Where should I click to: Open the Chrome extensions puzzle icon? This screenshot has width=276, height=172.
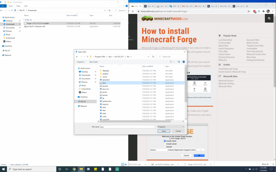click(263, 11)
